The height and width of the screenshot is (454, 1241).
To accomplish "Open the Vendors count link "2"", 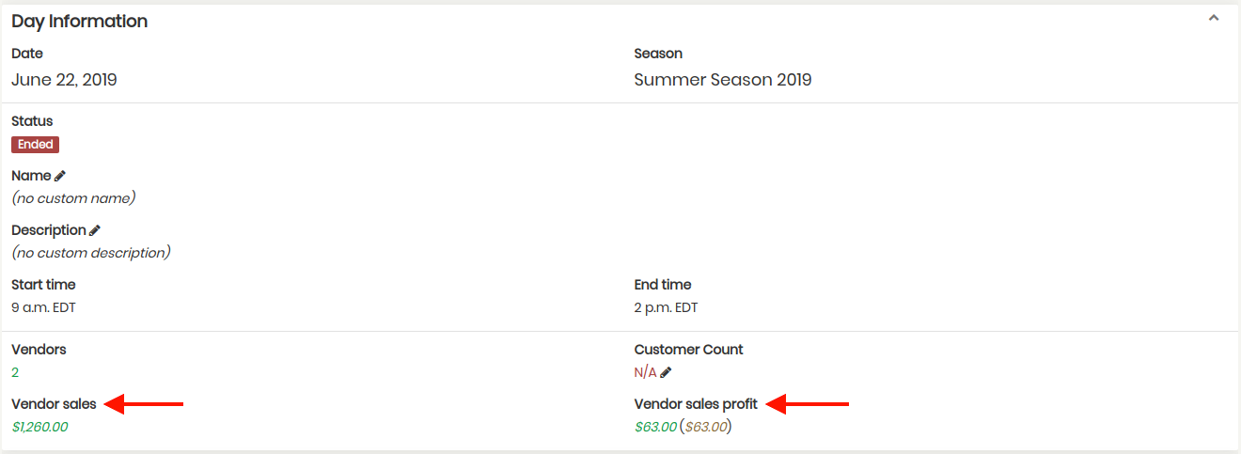I will pos(15,372).
